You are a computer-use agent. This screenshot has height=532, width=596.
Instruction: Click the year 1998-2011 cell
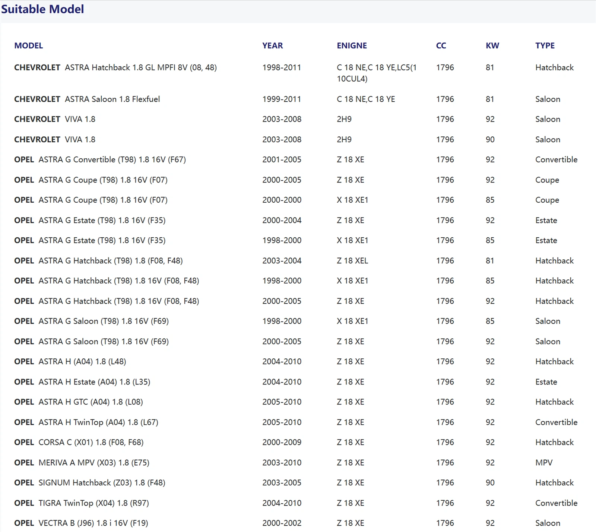[281, 67]
